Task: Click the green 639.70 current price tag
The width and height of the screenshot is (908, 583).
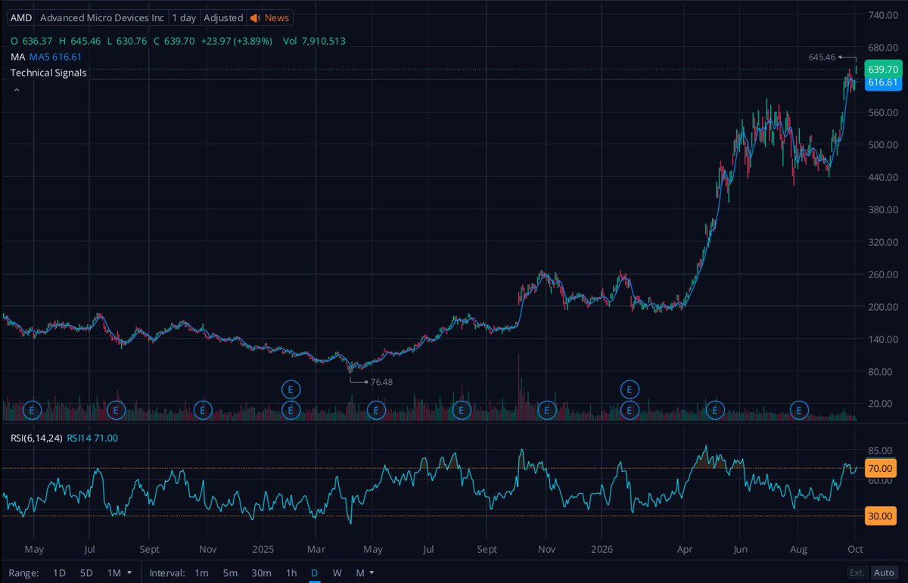Action: 882,69
